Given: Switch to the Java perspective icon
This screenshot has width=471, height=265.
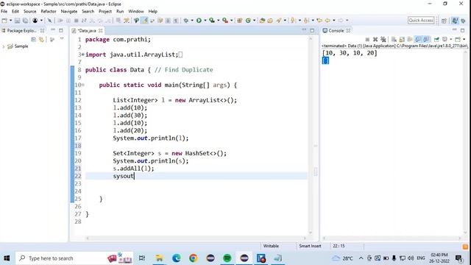Looking at the screenshot, I should (x=455, y=21).
